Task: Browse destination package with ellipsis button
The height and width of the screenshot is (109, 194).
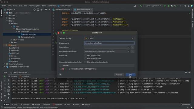Action: (133, 51)
